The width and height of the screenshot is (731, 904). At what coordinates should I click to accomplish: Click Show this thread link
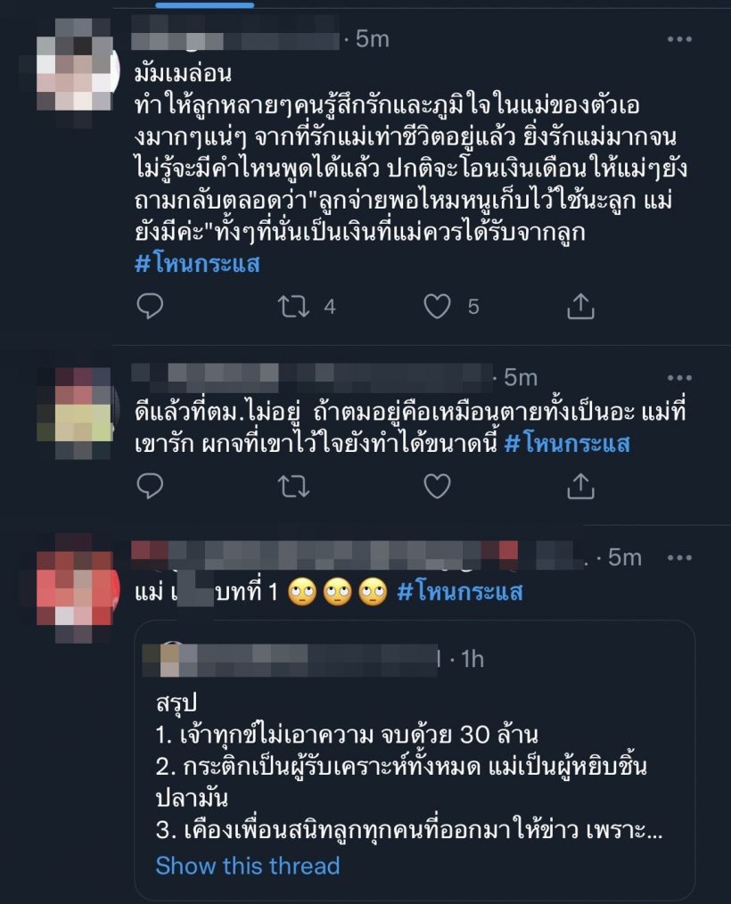click(248, 866)
